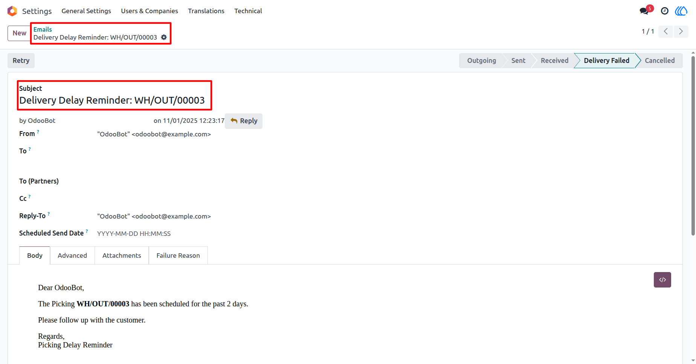Click bold text WH/OUT/00003 in body
Viewport: 696px width, 364px height.
(x=103, y=304)
